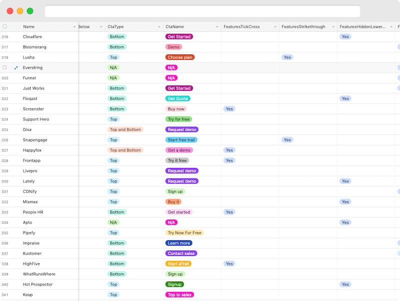Click the Buy it tag

(173, 202)
